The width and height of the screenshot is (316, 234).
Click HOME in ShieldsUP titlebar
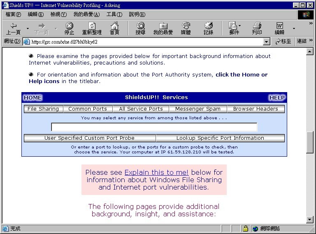(33, 97)
